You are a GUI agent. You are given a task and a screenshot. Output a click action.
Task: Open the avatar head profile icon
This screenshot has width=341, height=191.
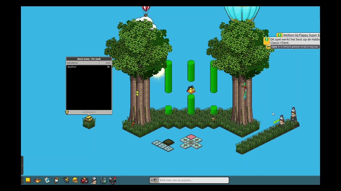(56, 180)
